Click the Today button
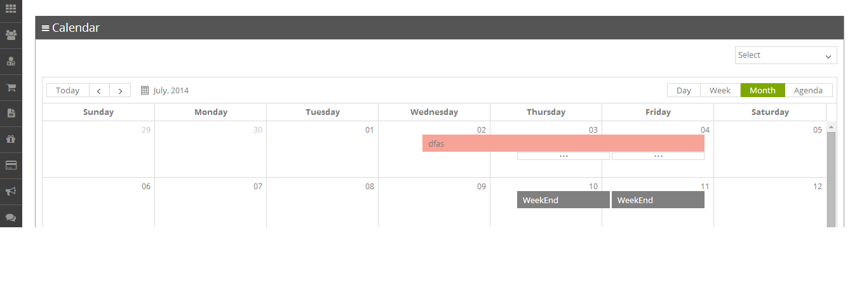The width and height of the screenshot is (850, 292). [x=68, y=90]
